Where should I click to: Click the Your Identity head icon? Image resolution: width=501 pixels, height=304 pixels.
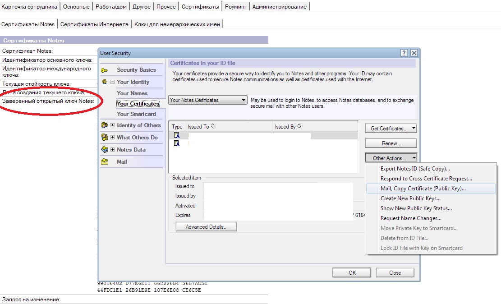coord(105,82)
